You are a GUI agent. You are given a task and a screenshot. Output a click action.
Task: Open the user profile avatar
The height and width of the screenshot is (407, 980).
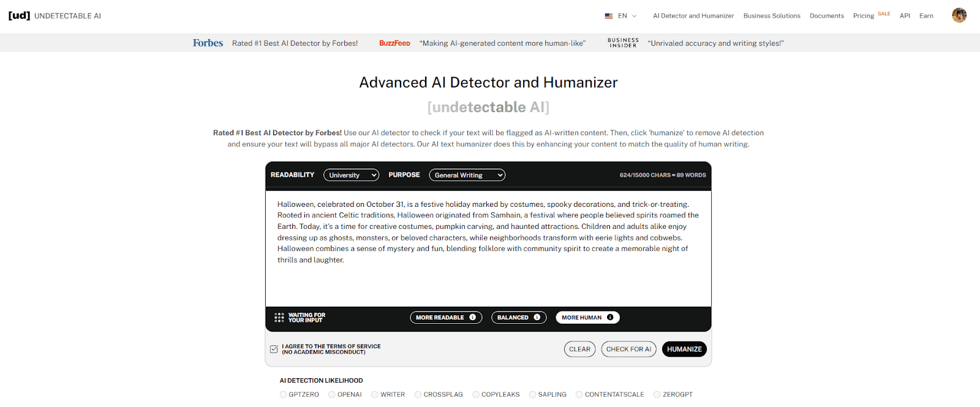[x=959, y=15]
